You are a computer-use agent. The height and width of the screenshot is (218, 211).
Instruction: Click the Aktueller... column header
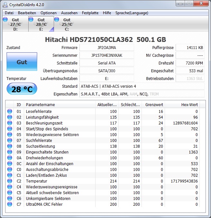coord(107,105)
